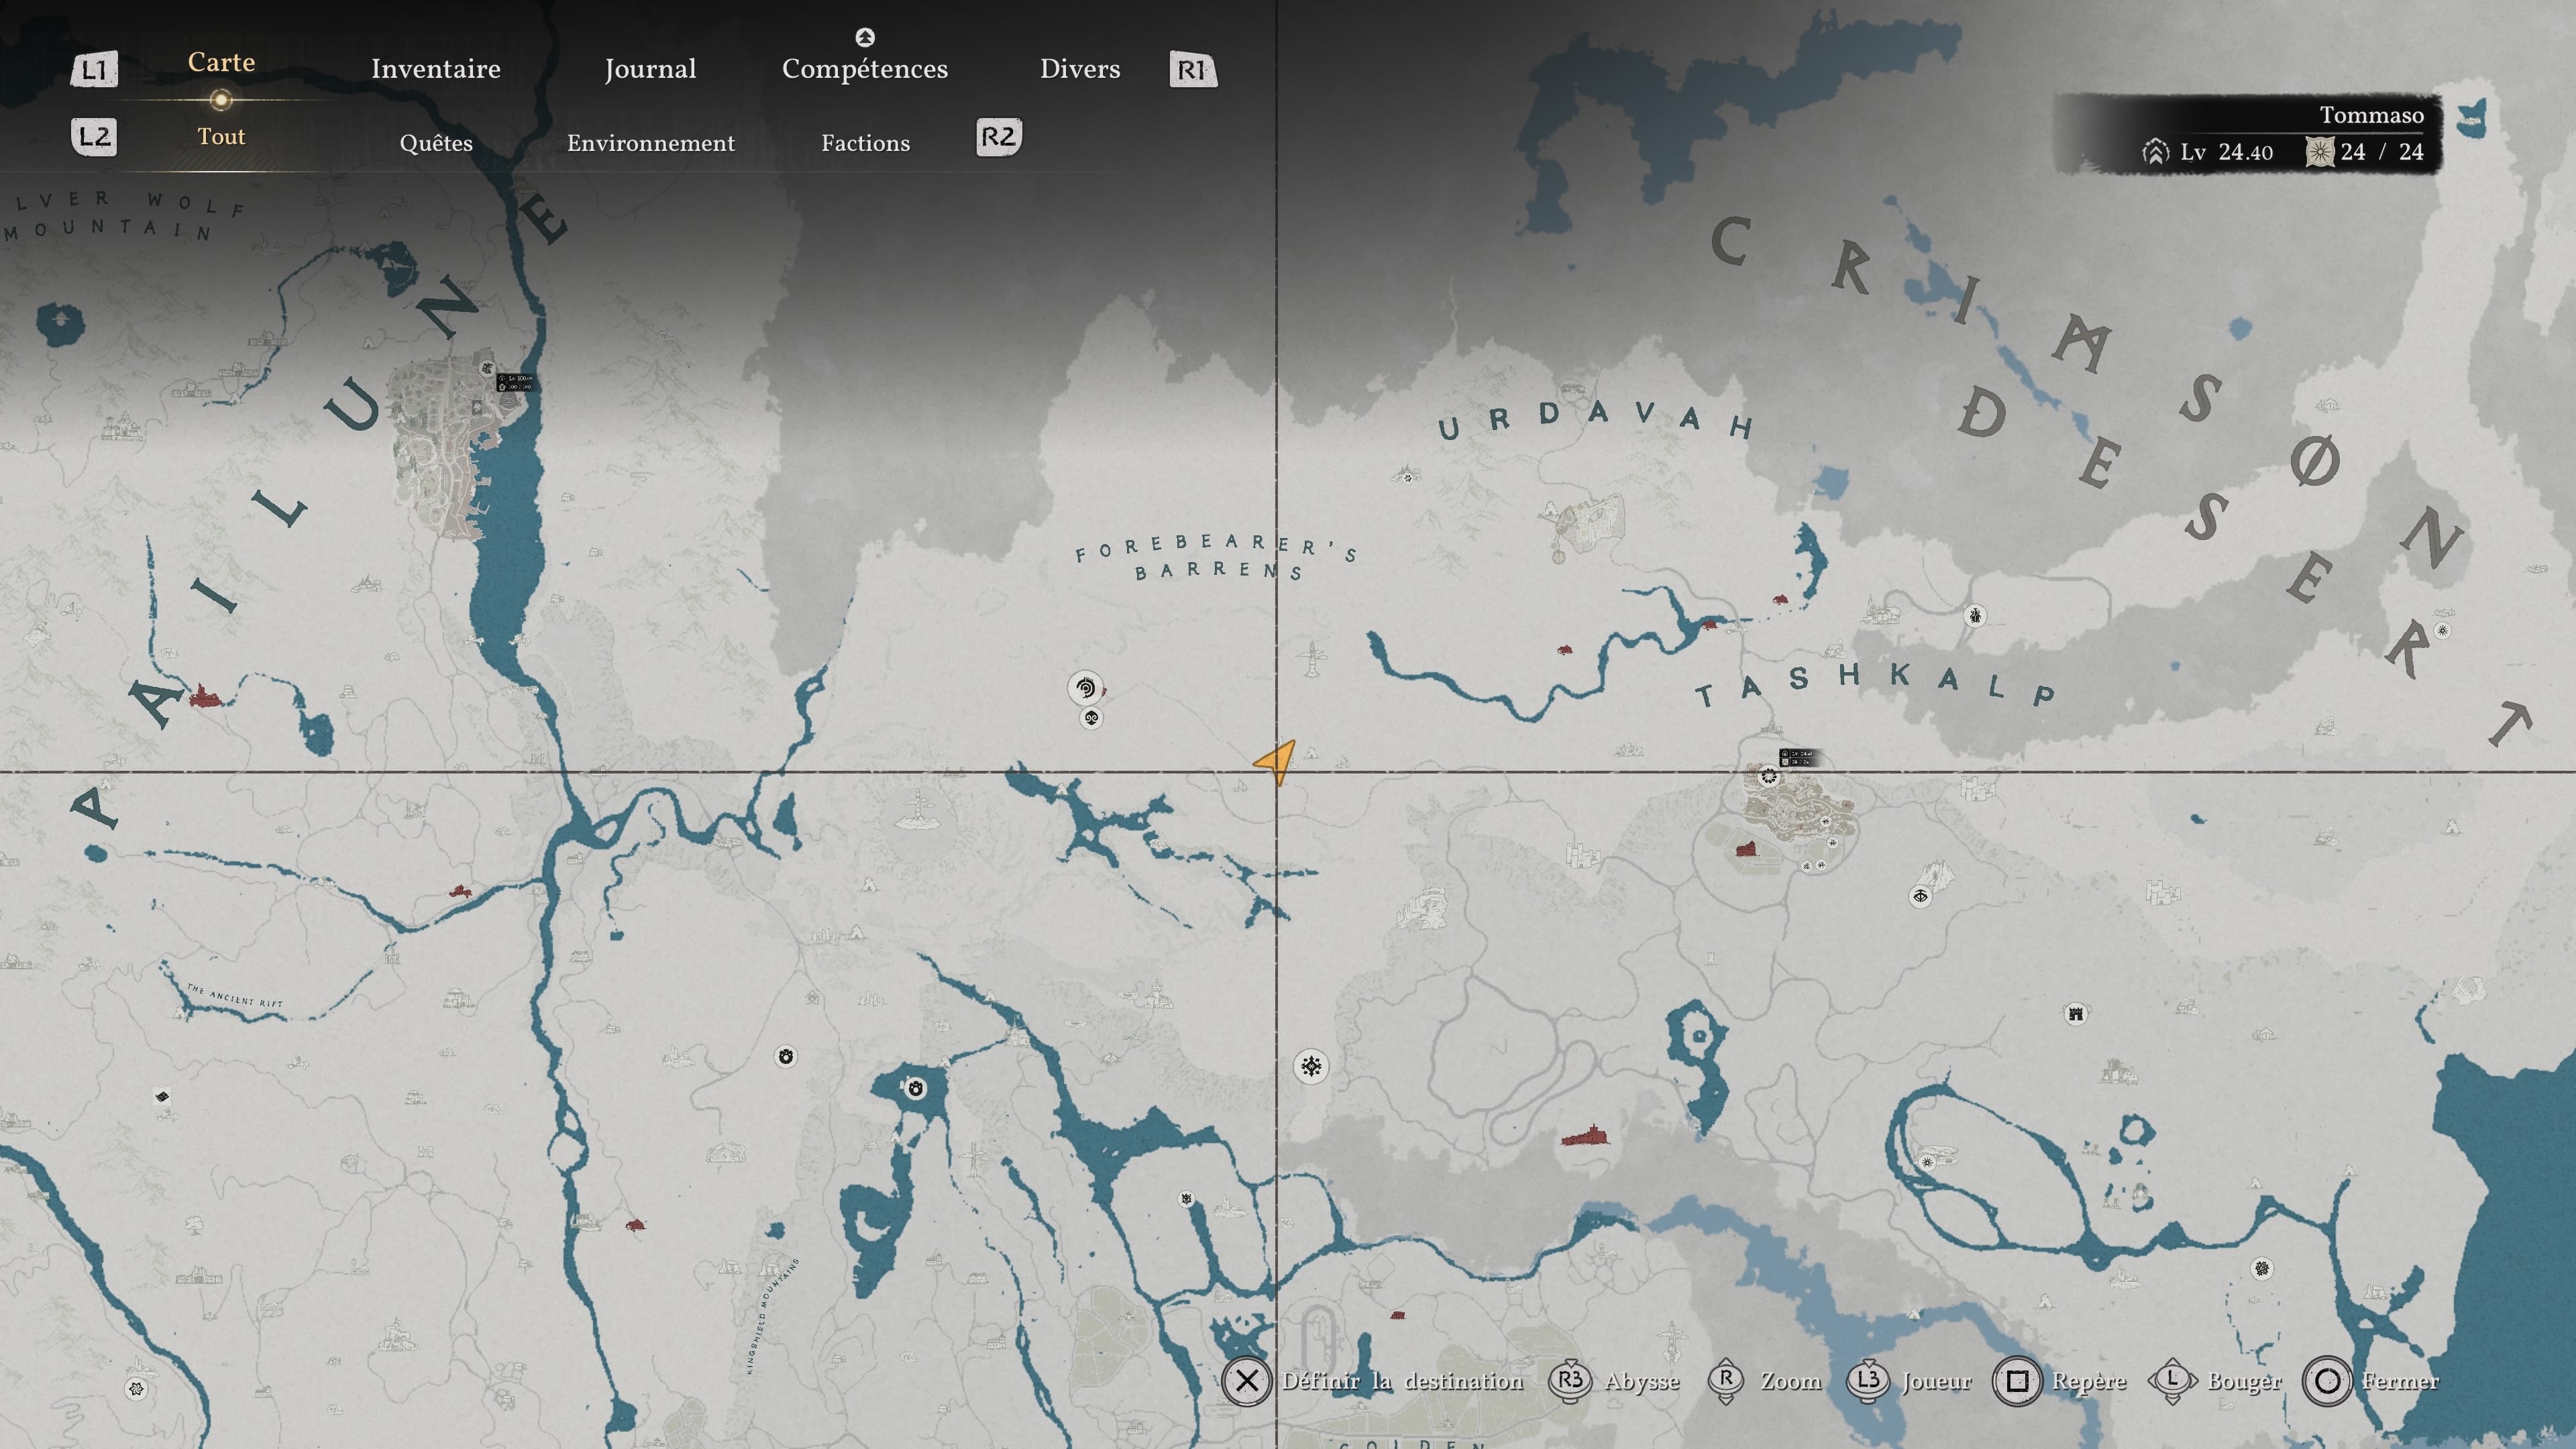Select the paw marker on the lake
The height and width of the screenshot is (1449, 2576).
915,1088
